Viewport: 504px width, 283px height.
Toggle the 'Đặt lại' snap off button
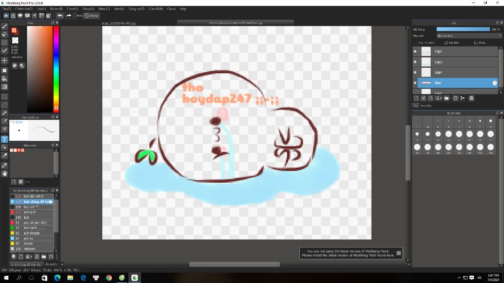pyautogui.click(x=92, y=15)
